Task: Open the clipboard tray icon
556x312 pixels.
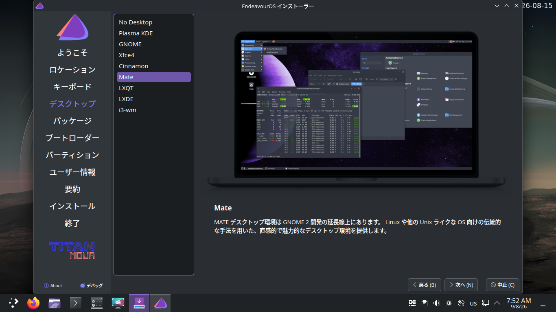Action: (x=425, y=303)
